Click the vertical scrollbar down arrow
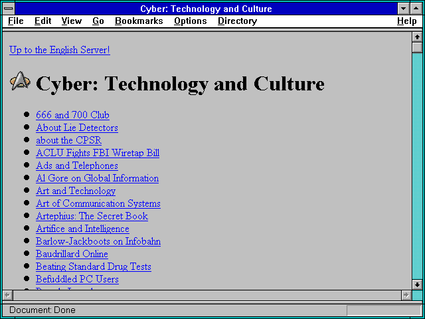 point(417,284)
